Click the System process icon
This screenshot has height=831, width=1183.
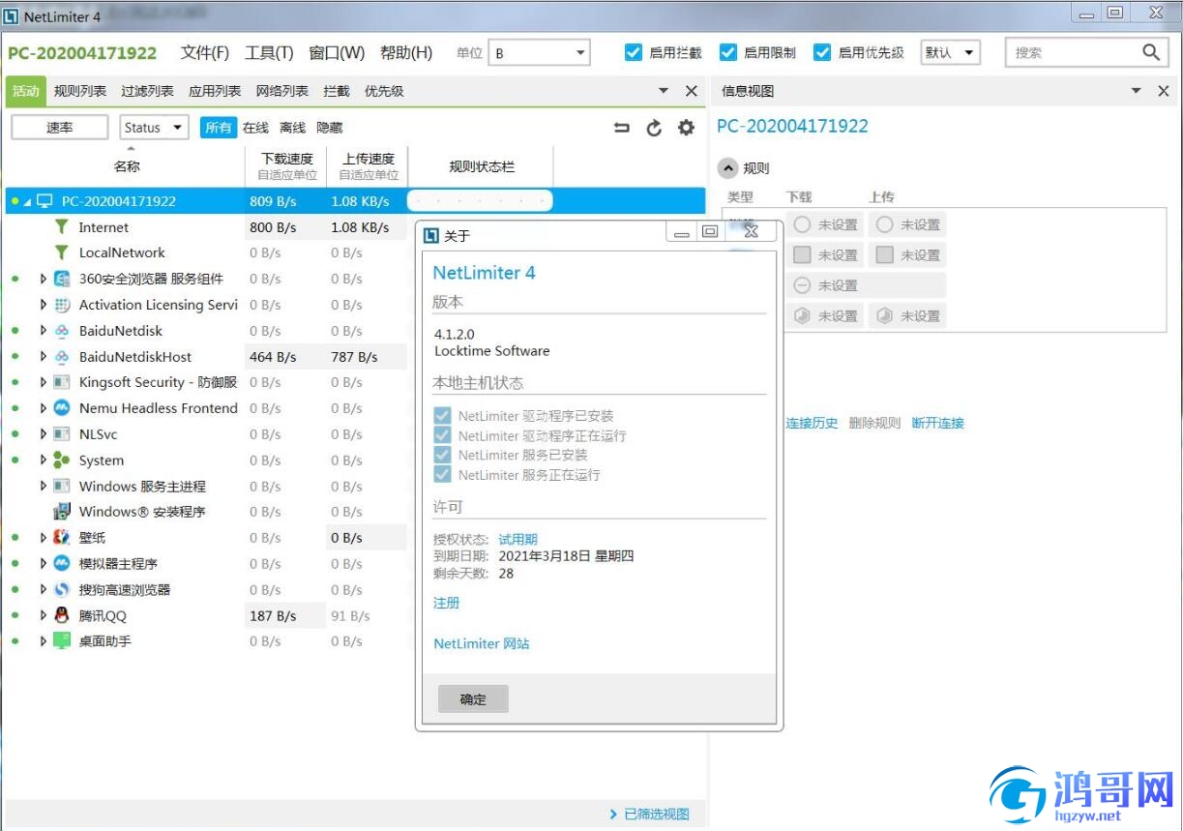point(62,460)
